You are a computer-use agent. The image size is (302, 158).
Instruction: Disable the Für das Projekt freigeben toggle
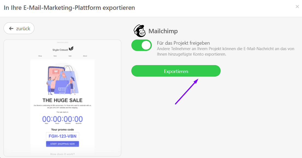(141, 45)
